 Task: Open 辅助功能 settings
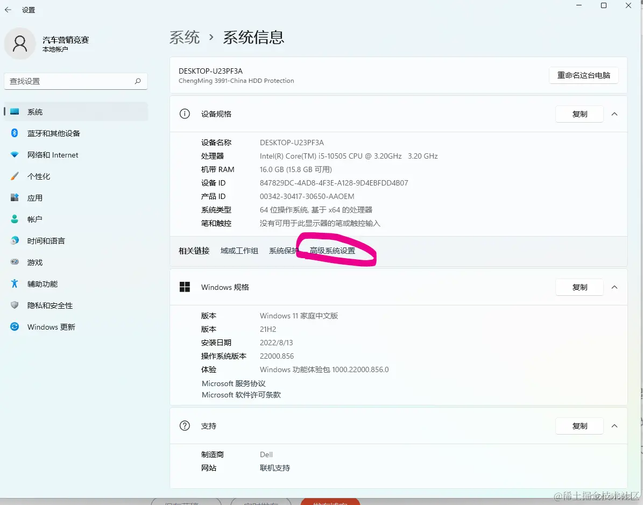(76, 284)
